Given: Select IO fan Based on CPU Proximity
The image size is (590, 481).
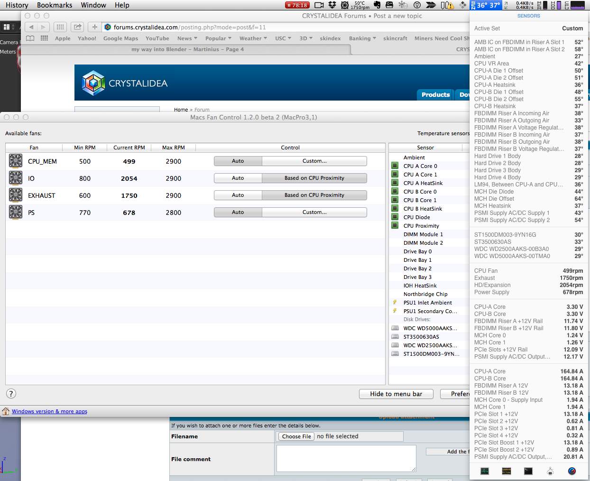Looking at the screenshot, I should [314, 178].
